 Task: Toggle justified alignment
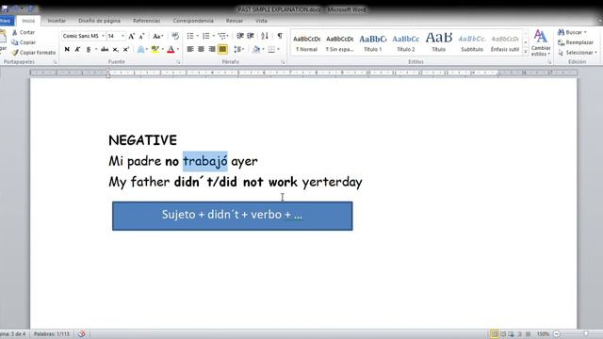tap(222, 49)
